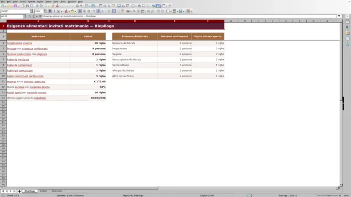This screenshot has width=351, height=197.
Task: Click the Clone Formatting paintbrush icon
Action: coord(53,6)
